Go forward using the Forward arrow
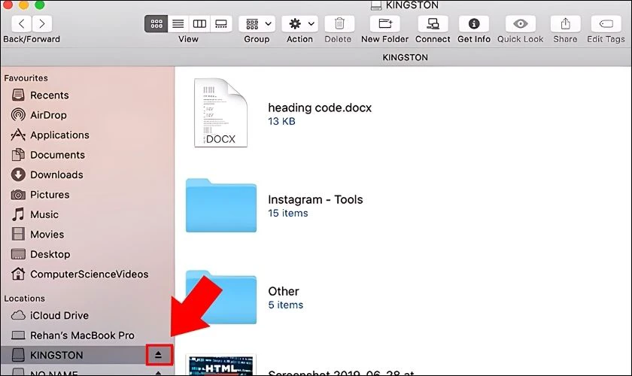The width and height of the screenshot is (632, 376). (42, 24)
